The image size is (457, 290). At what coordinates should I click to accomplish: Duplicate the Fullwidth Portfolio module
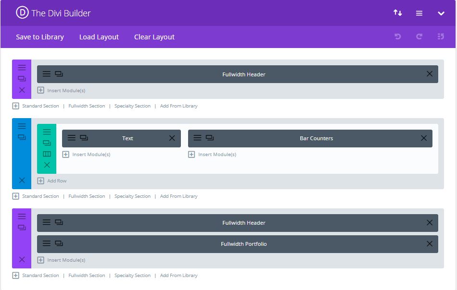point(59,243)
